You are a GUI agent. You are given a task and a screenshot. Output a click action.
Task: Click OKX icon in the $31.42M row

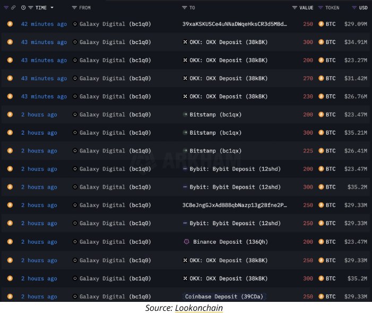[x=185, y=78]
